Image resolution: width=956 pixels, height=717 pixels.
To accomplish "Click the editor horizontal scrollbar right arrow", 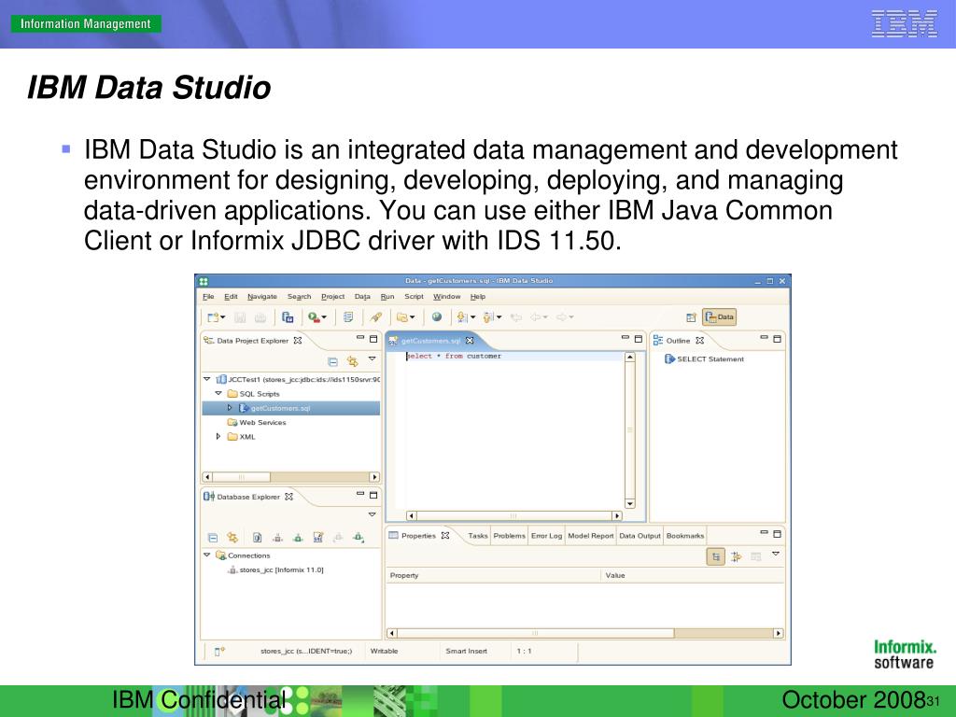I will 617,515.
